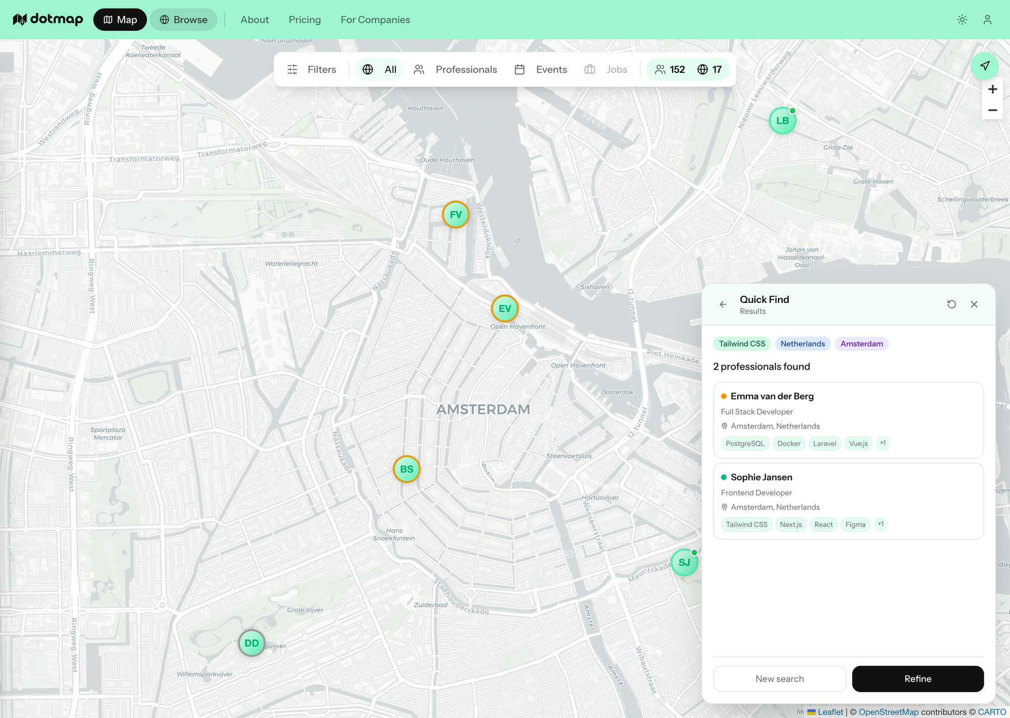Viewport: 1010px width, 718px height.
Task: Expand +1 more skills for Emma
Action: click(883, 443)
